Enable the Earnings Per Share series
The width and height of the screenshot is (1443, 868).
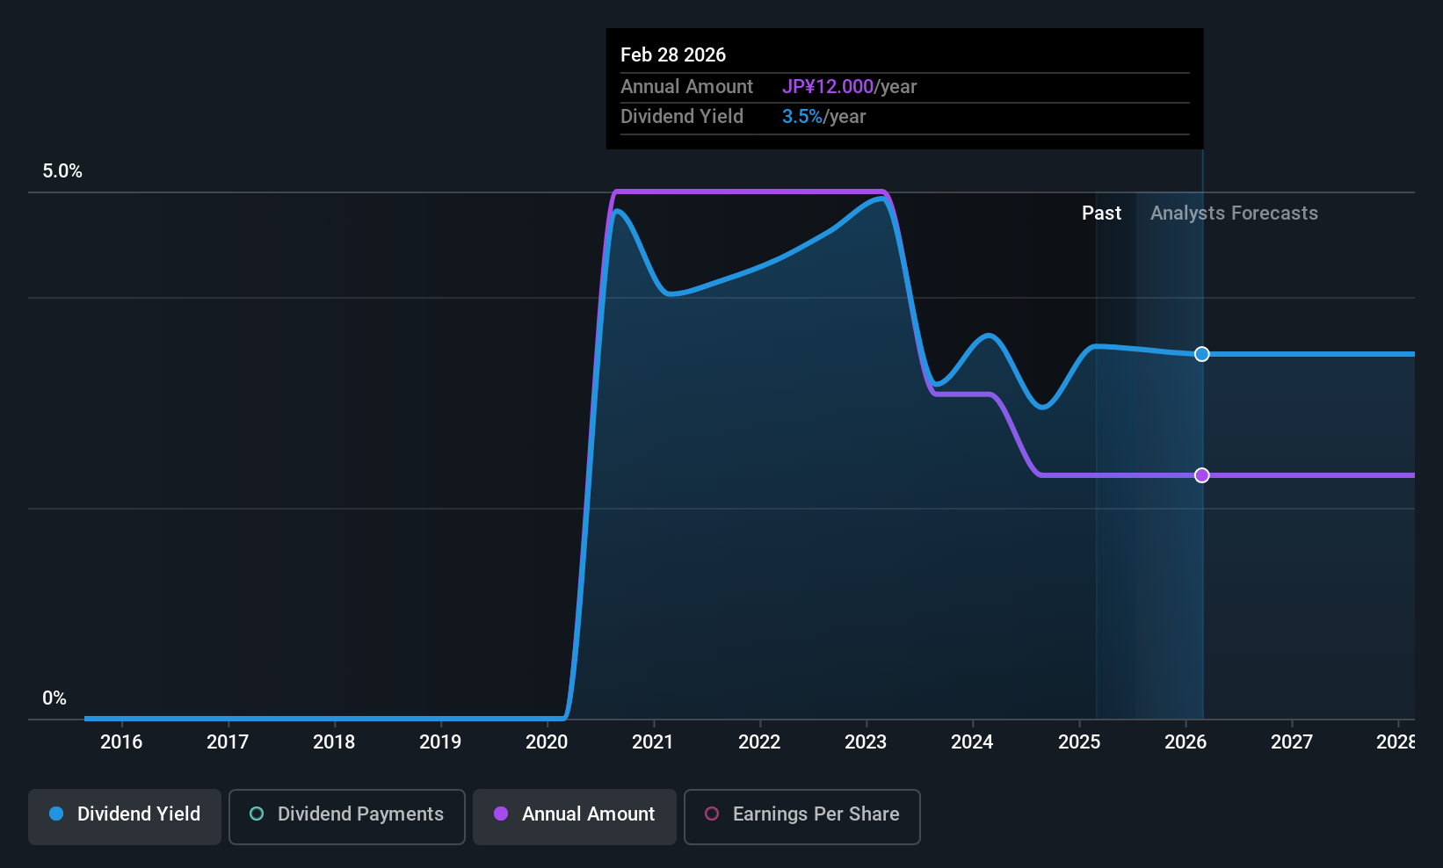[x=801, y=816]
